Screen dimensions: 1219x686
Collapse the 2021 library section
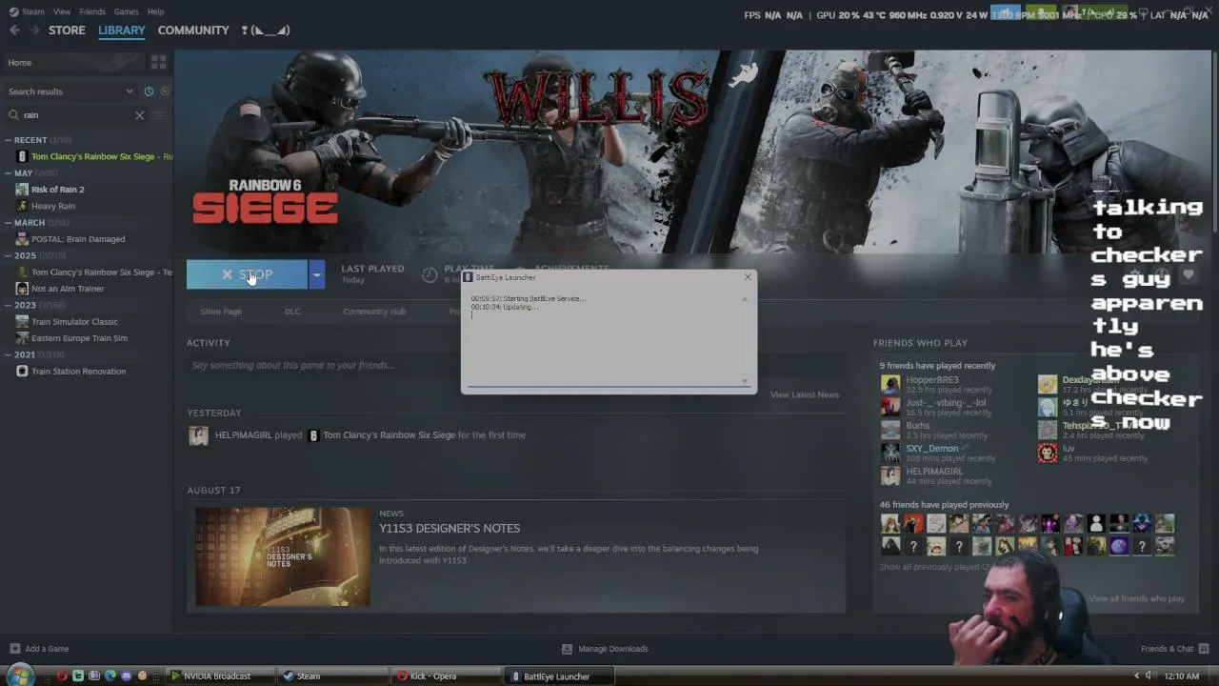(x=8, y=355)
